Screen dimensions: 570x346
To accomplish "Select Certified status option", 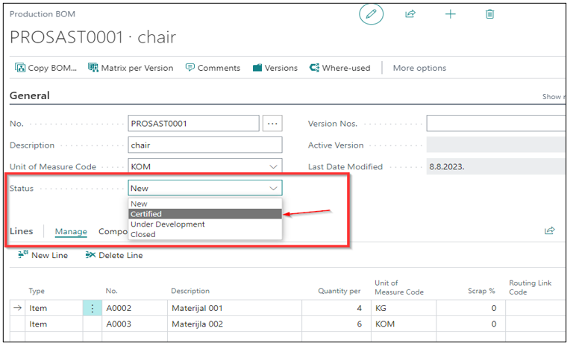I will click(x=205, y=214).
